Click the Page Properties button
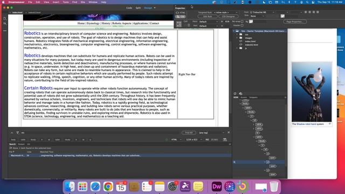345x194 pixels. point(295,22)
